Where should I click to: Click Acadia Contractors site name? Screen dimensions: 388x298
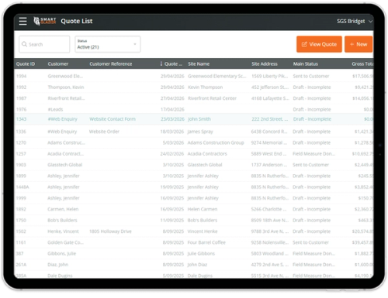tap(207, 154)
